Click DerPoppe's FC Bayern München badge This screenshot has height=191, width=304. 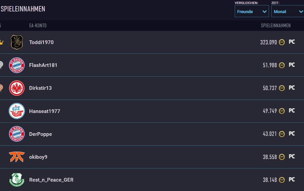(x=17, y=134)
